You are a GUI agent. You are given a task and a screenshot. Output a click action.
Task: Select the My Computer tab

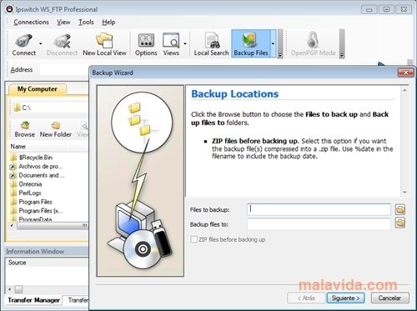(x=38, y=89)
